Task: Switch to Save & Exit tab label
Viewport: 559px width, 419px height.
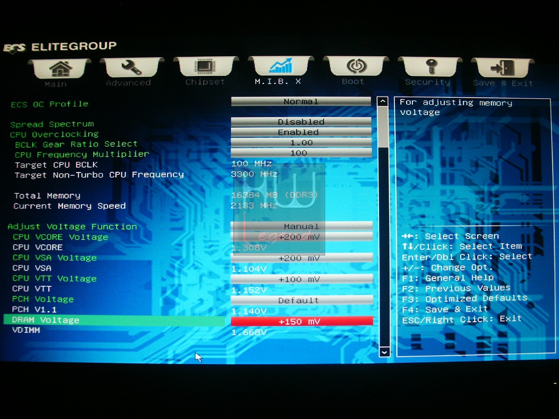Action: (x=503, y=83)
